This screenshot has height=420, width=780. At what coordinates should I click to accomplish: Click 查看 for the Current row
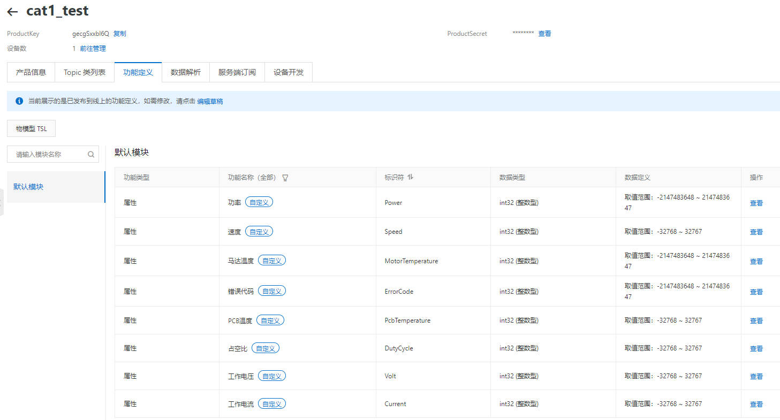click(x=756, y=404)
